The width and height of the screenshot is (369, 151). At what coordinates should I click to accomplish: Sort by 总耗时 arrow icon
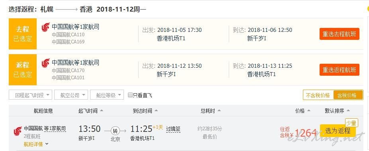219,111
